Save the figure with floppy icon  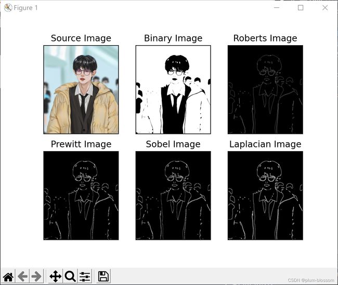pyautogui.click(x=103, y=276)
